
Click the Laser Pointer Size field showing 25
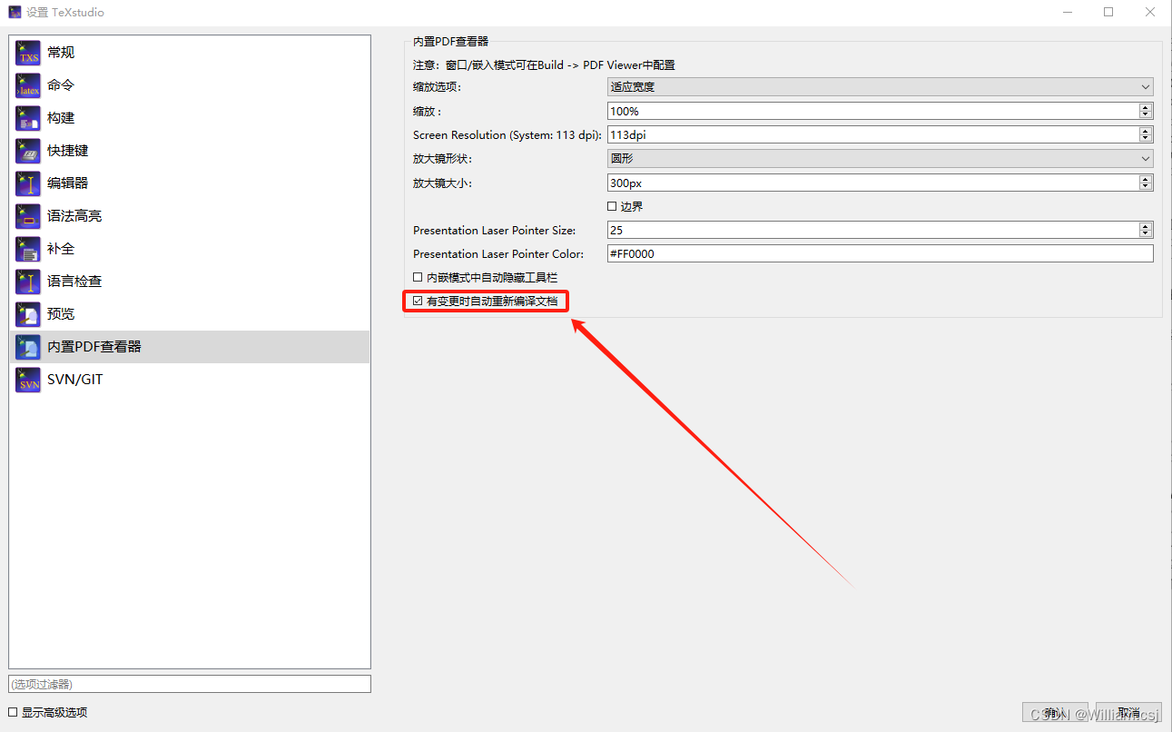point(872,231)
